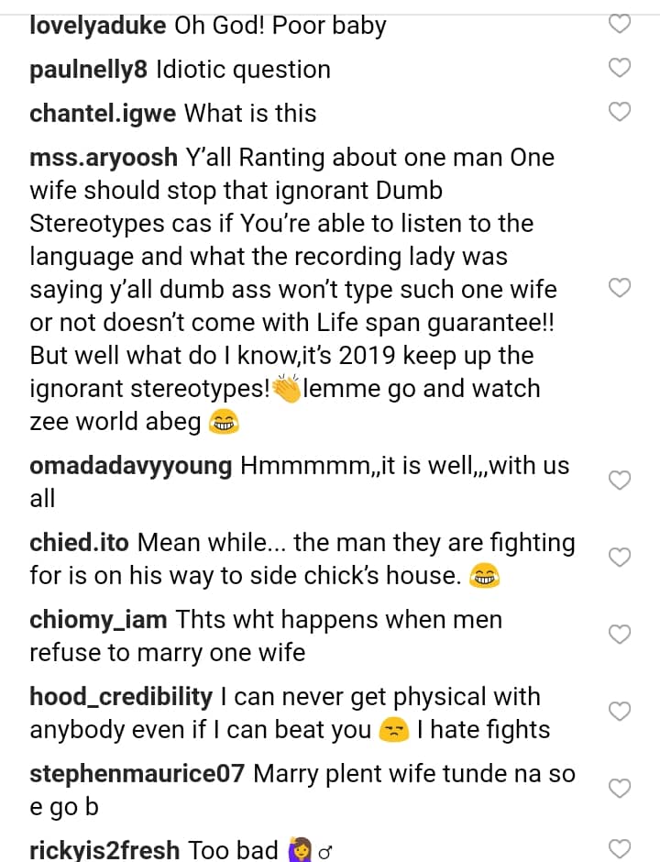The height and width of the screenshot is (862, 660).
Task: View chiomy_iam's profile
Action: 98,620
